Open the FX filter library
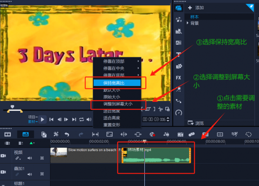This screenshot has width=259, height=186. pyautogui.click(x=178, y=78)
